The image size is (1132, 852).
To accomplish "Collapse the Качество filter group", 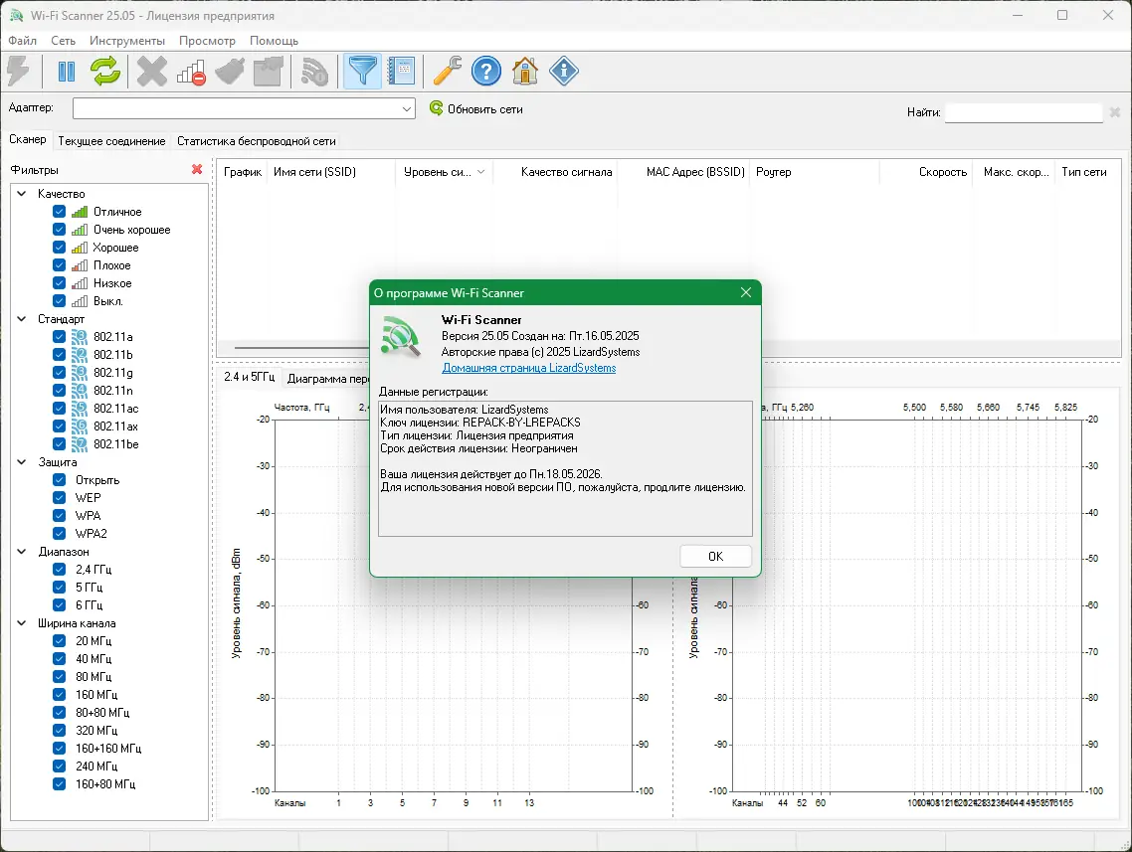I will pyautogui.click(x=22, y=194).
